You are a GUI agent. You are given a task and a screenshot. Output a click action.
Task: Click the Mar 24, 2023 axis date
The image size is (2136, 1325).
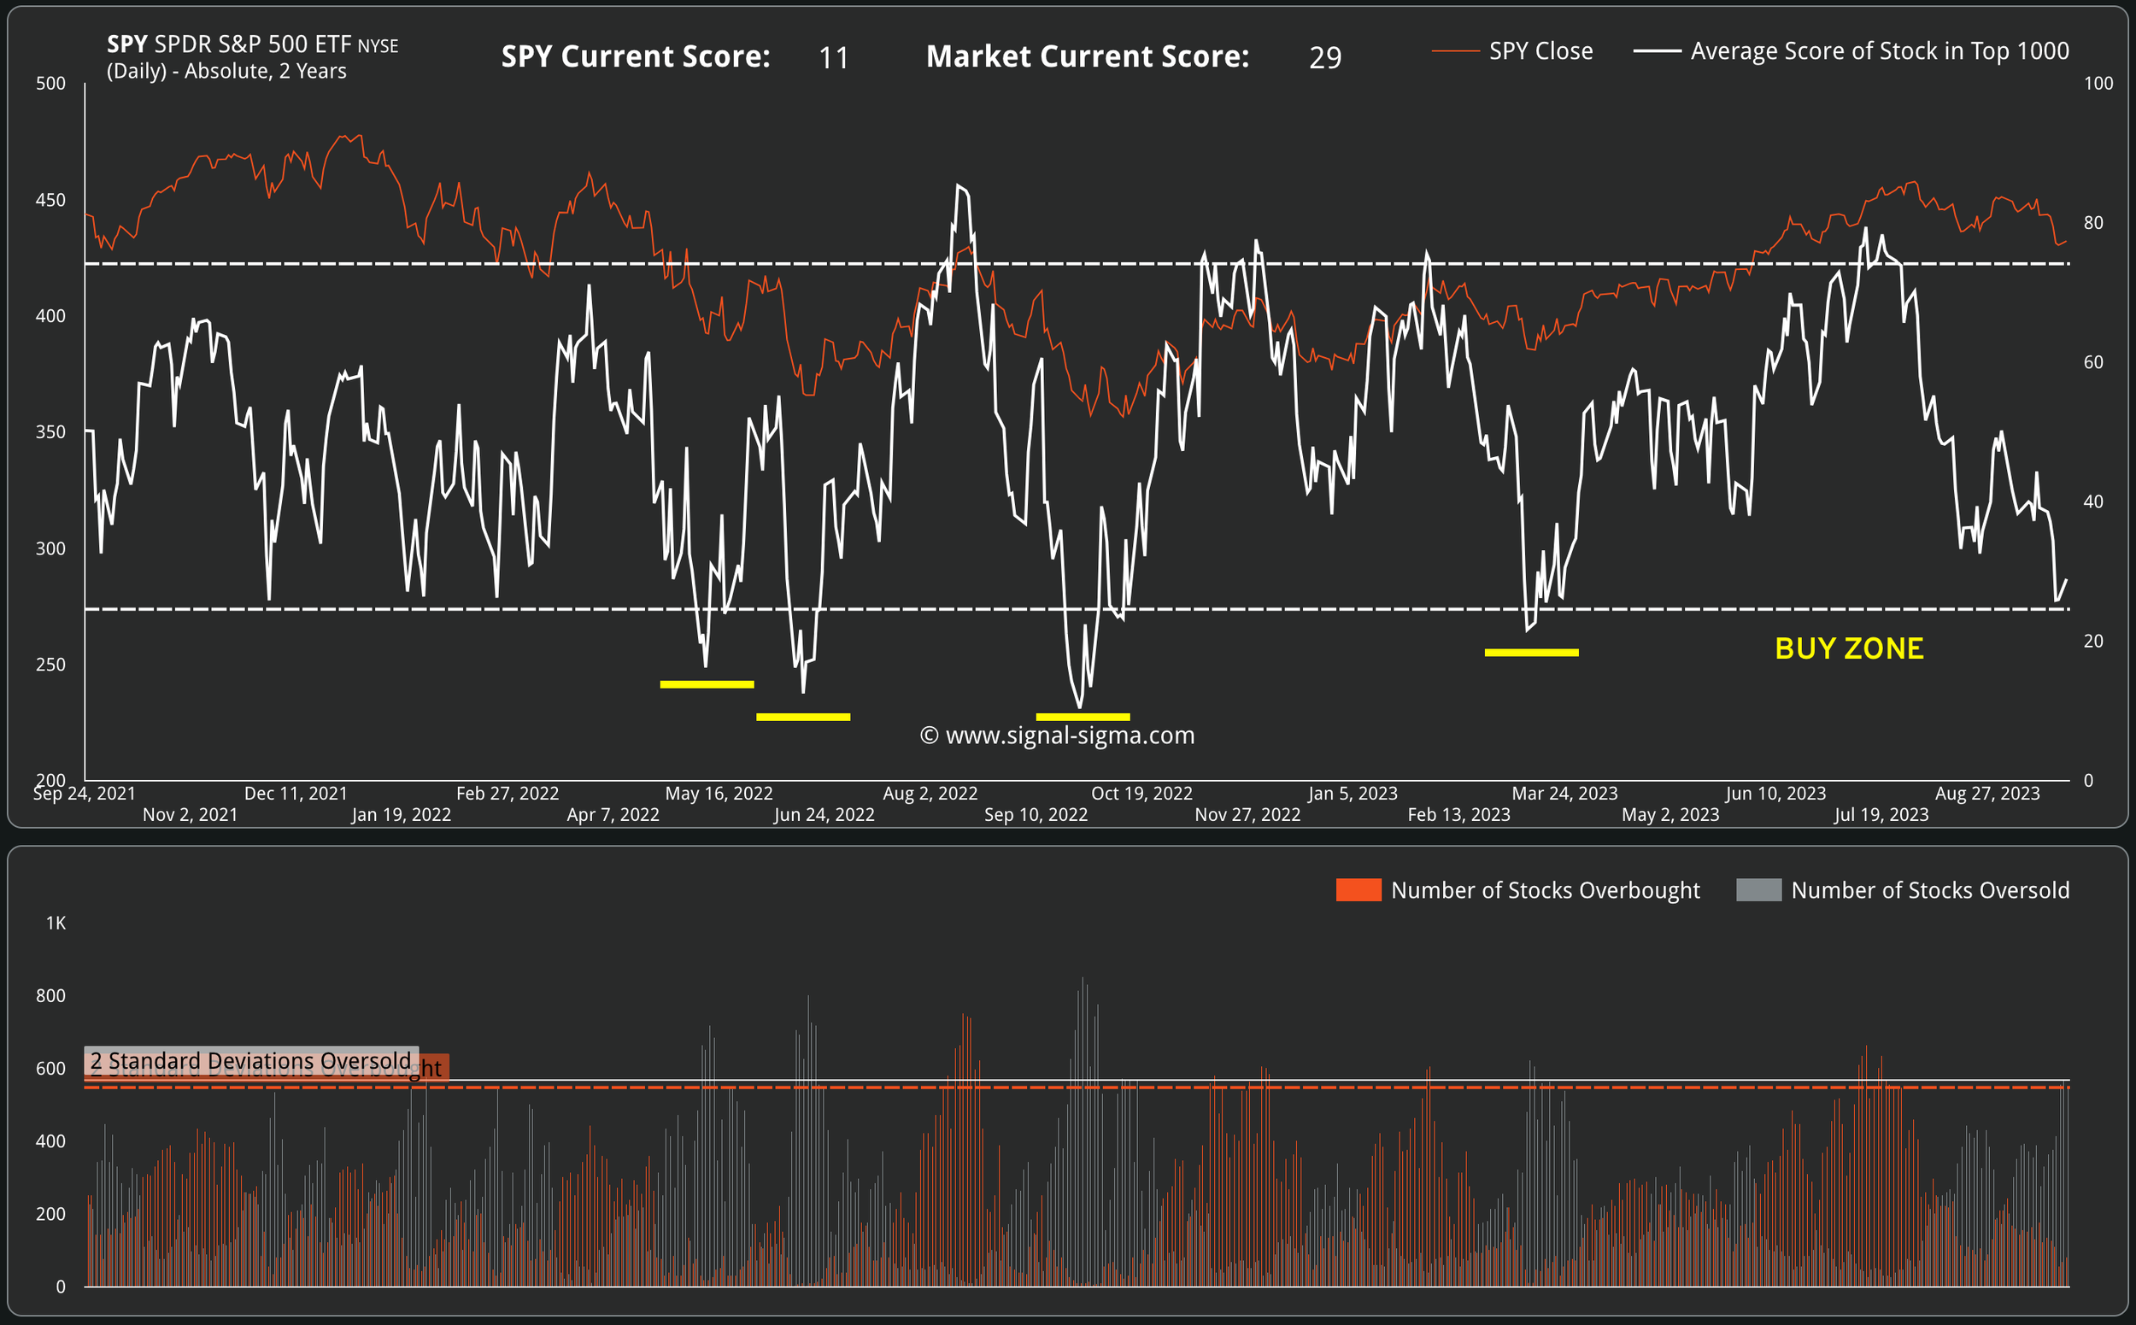pyautogui.click(x=1564, y=793)
